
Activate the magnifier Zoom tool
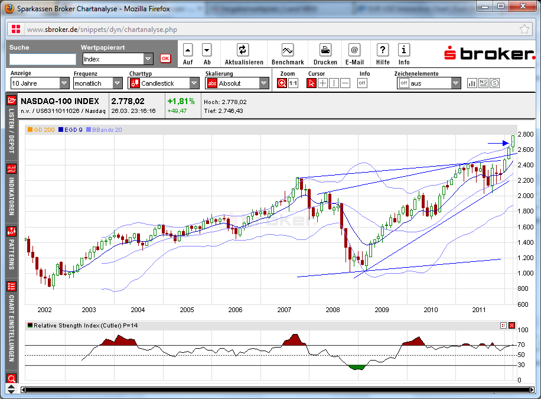[282, 83]
